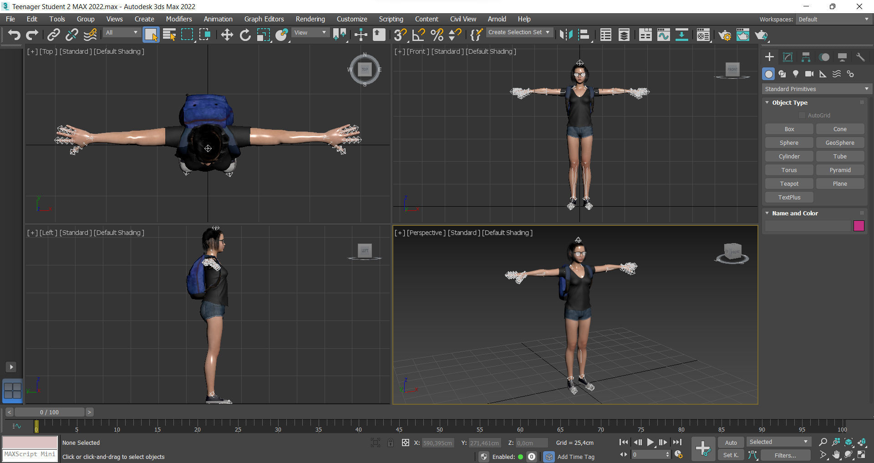This screenshot has width=874, height=463.
Task: Click the Pyramid button
Action: [x=840, y=170]
